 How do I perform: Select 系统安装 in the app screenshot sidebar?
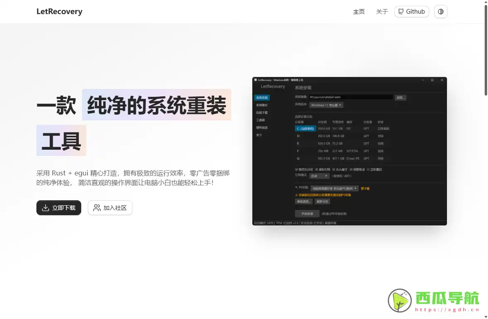[x=262, y=98]
